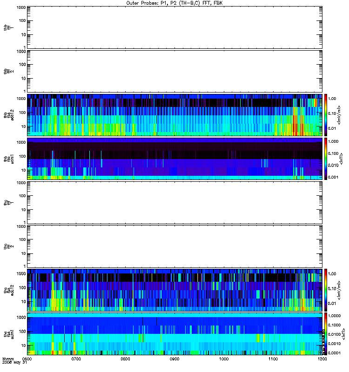Screen dimensions: 349x372
Task: Click the <|mV/m|> unit label beside thc edc12
Action: click(x=339, y=290)
